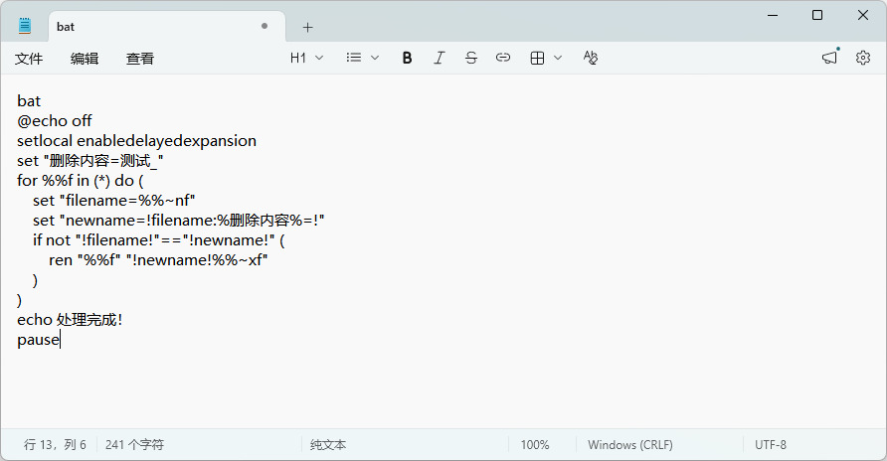Screen dimensions: 887x461
Task: Insert a table
Action: tap(537, 58)
